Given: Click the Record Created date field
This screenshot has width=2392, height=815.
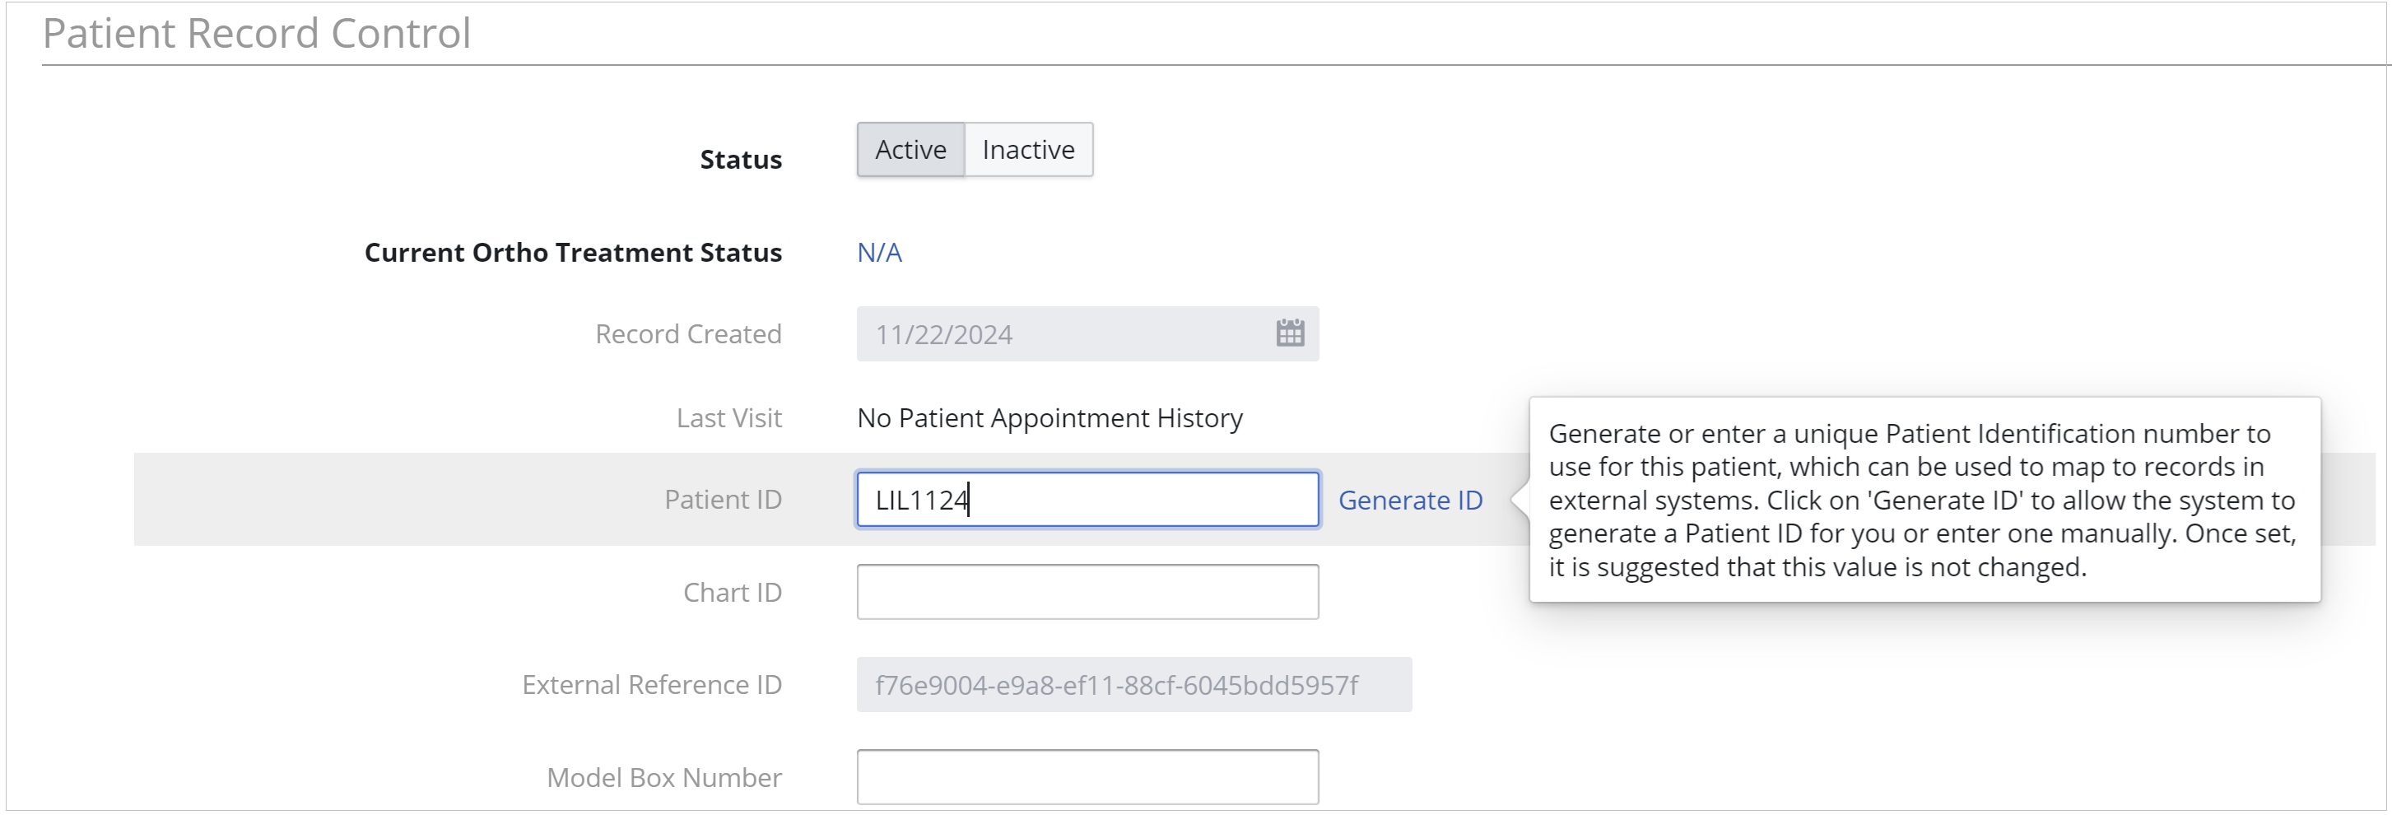Looking at the screenshot, I should point(1087,333).
